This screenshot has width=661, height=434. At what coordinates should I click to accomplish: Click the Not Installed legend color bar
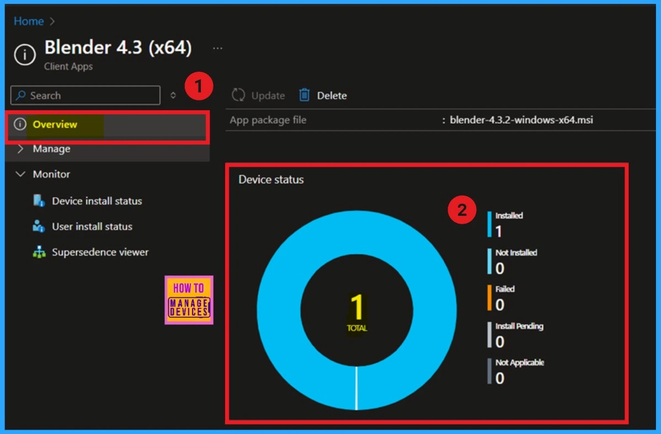click(489, 262)
